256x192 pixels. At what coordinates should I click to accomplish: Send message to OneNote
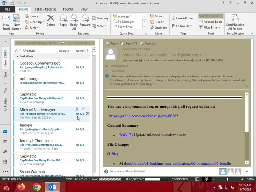tap(159, 27)
